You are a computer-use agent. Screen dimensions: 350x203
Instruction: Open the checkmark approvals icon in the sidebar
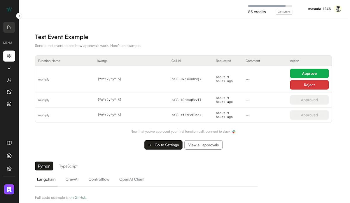click(9, 68)
